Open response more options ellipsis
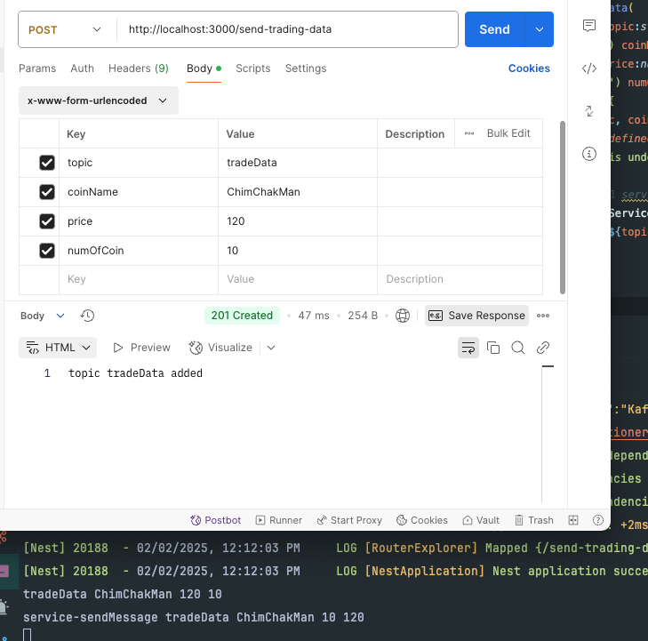Image resolution: width=648 pixels, height=641 pixels. 542,316
